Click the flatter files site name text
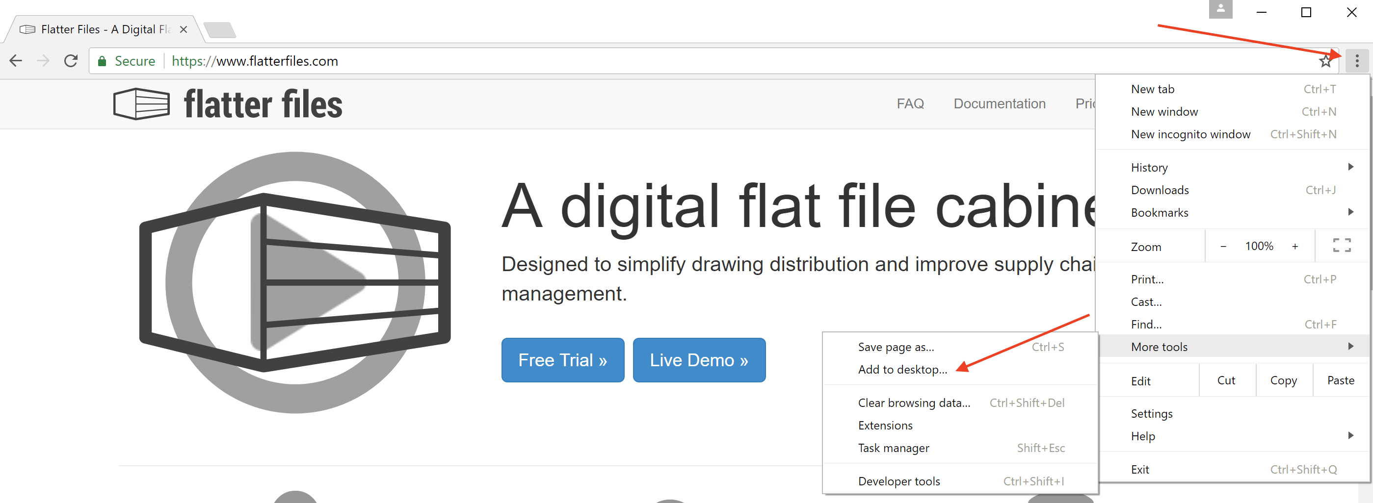The width and height of the screenshot is (1373, 503). click(264, 104)
